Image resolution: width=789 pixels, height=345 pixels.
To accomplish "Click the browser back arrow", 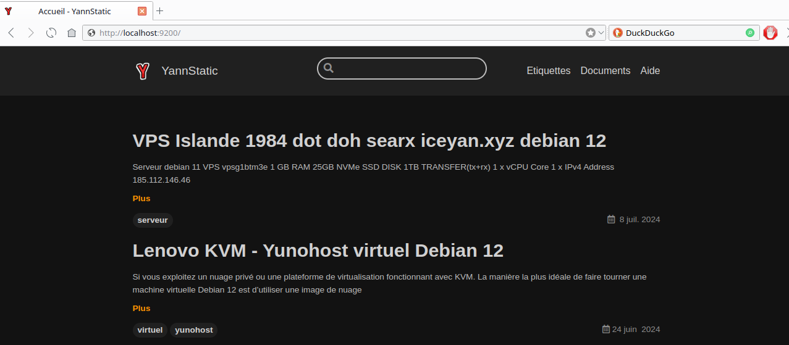I will tap(11, 33).
